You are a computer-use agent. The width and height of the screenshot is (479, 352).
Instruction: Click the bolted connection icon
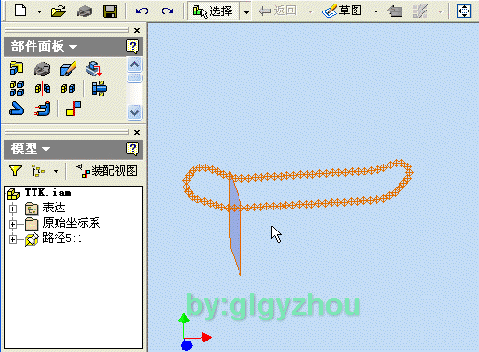(100, 88)
